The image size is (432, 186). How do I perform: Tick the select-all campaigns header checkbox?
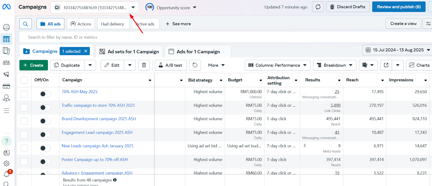(x=24, y=80)
